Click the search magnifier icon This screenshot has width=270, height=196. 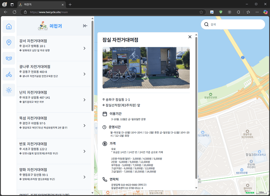[x=206, y=24]
